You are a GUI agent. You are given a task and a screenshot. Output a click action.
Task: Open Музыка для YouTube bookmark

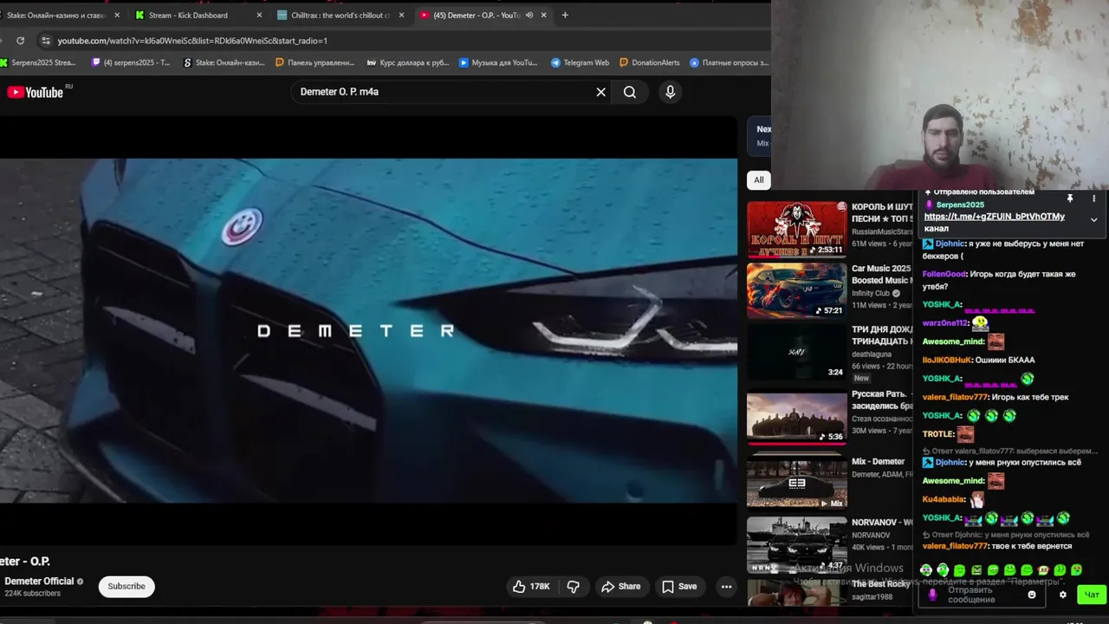498,62
